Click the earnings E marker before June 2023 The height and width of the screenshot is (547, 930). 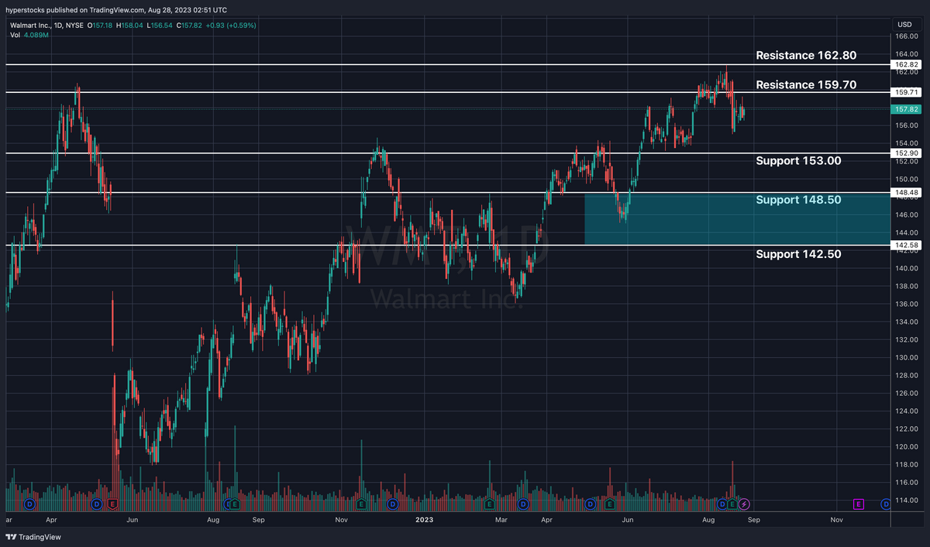click(610, 504)
